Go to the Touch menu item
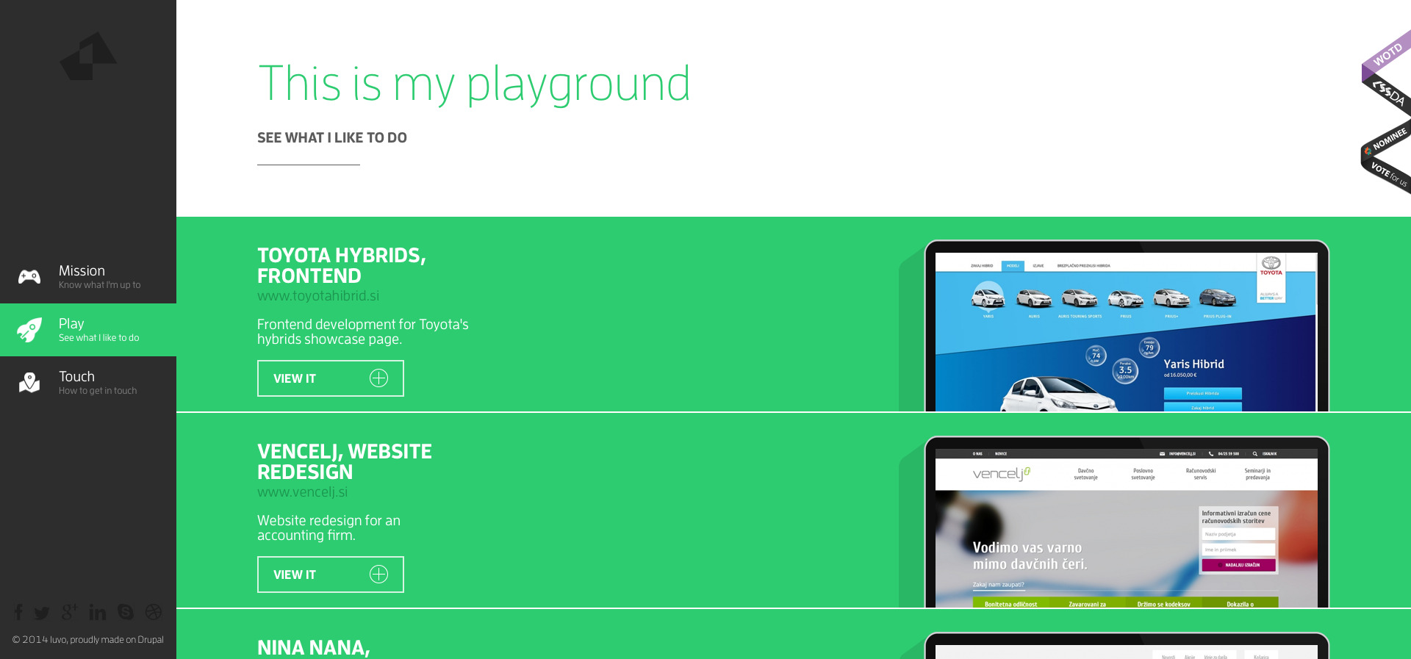The width and height of the screenshot is (1411, 659). pos(88,383)
